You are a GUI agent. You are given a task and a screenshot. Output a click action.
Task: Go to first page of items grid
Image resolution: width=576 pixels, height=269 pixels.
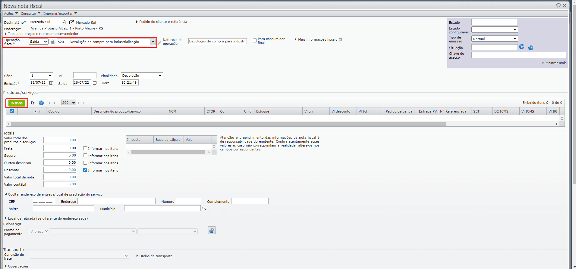coord(49,103)
